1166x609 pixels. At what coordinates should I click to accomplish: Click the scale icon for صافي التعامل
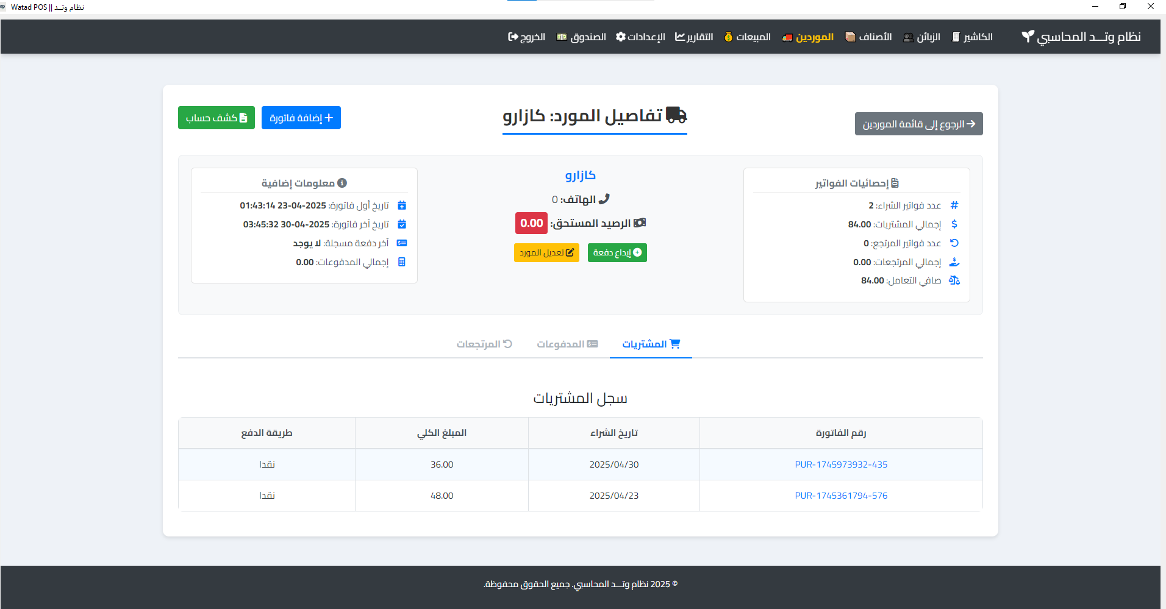click(954, 280)
